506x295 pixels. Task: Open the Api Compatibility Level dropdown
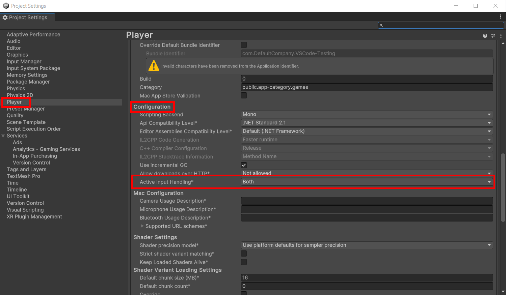[367, 123]
